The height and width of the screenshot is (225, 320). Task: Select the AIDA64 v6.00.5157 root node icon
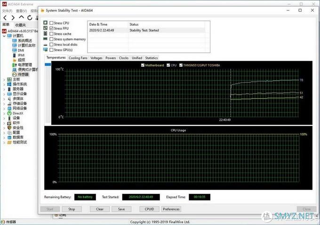click(x=4, y=31)
